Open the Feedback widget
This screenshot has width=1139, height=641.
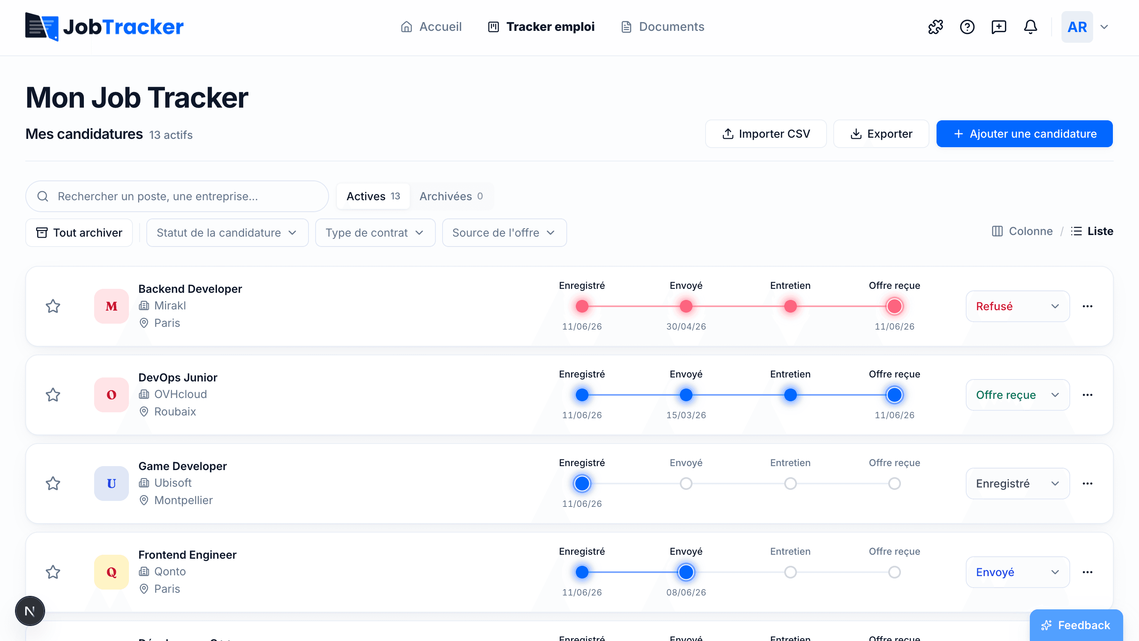click(x=1076, y=625)
